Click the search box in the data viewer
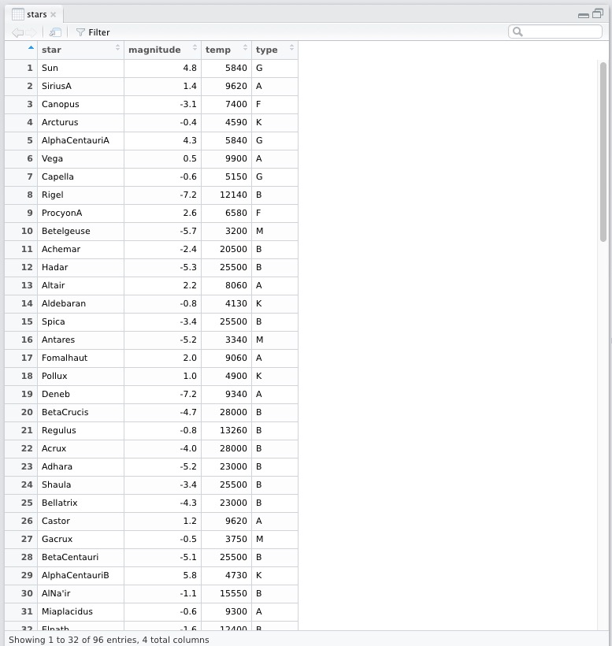Viewport: 612px width, 646px height. point(561,32)
